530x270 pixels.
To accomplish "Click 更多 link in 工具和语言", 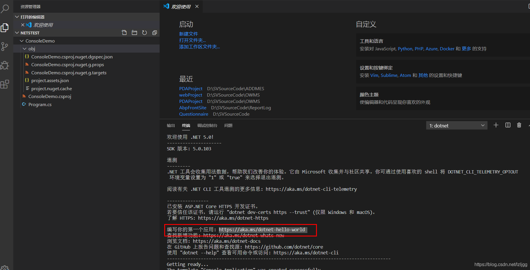I will [x=466, y=49].
